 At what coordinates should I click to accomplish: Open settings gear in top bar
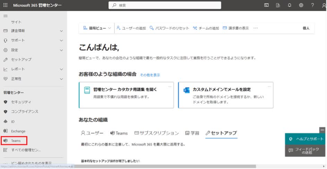301,6
